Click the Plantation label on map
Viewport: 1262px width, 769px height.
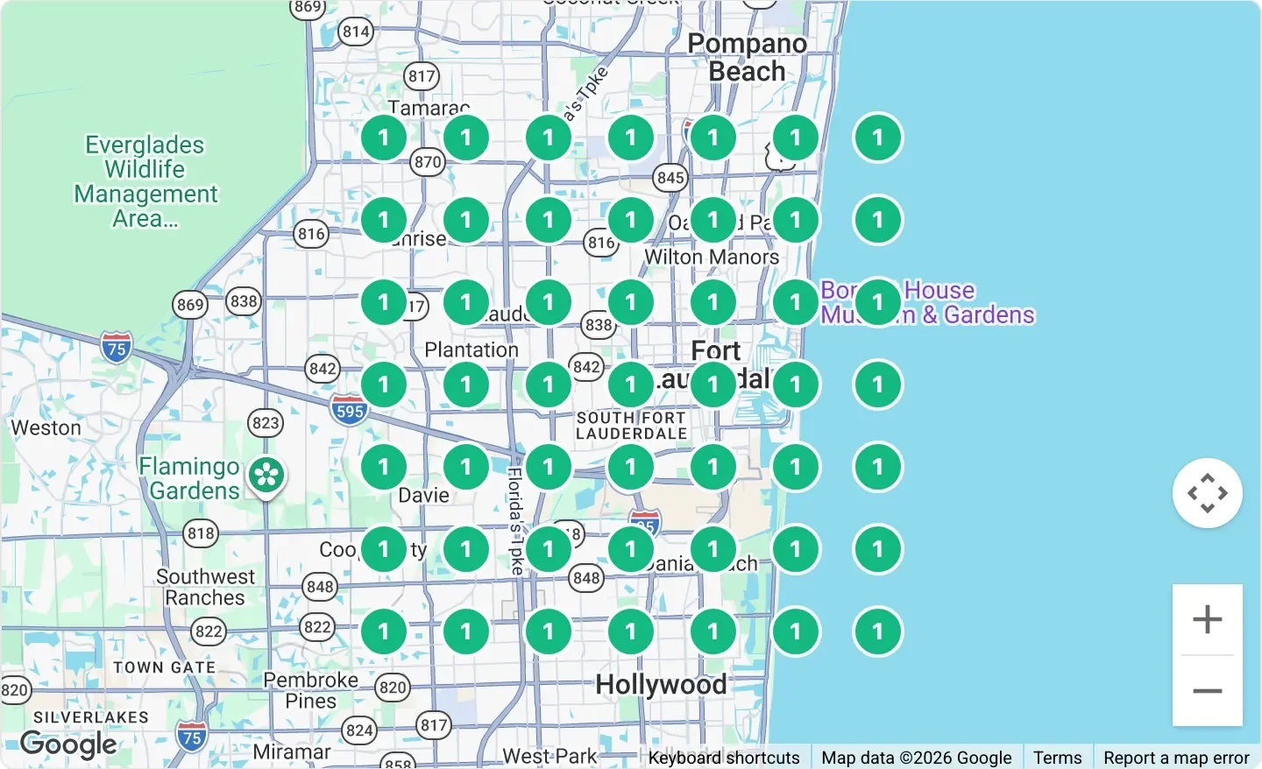coord(471,349)
